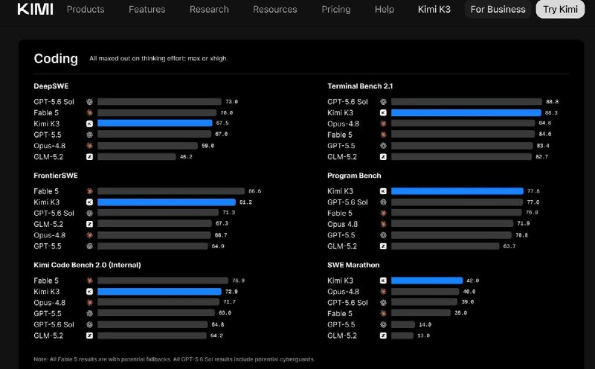This screenshot has width=595, height=369.
Task: Click the blue Kimi K3 bar in DeepSWE
Action: click(155, 123)
